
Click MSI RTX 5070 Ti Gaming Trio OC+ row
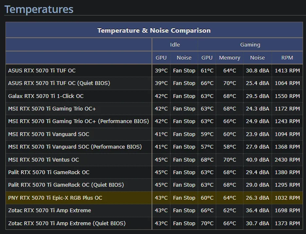click(x=52, y=109)
